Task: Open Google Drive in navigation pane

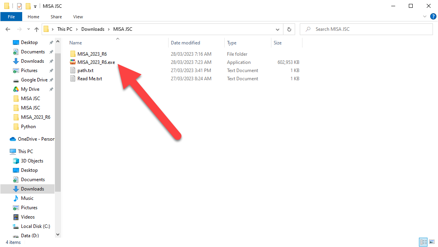Action: 34,80
